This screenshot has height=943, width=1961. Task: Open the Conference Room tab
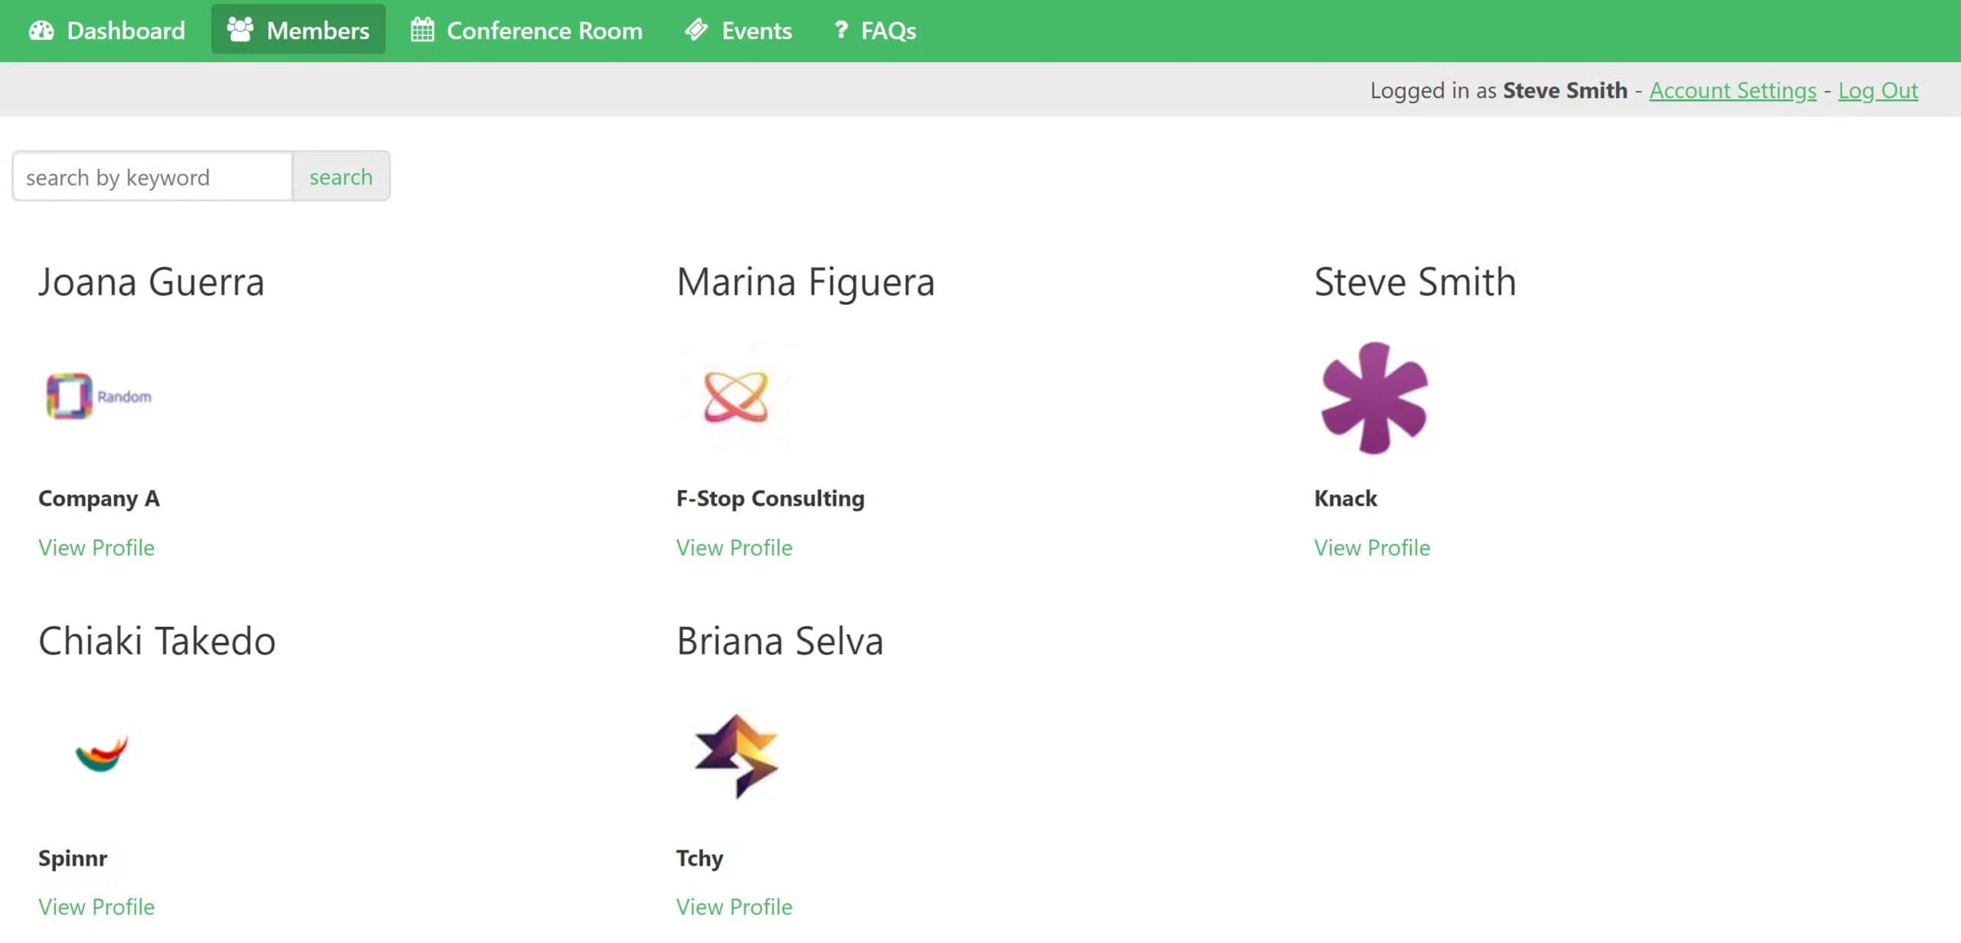544,31
